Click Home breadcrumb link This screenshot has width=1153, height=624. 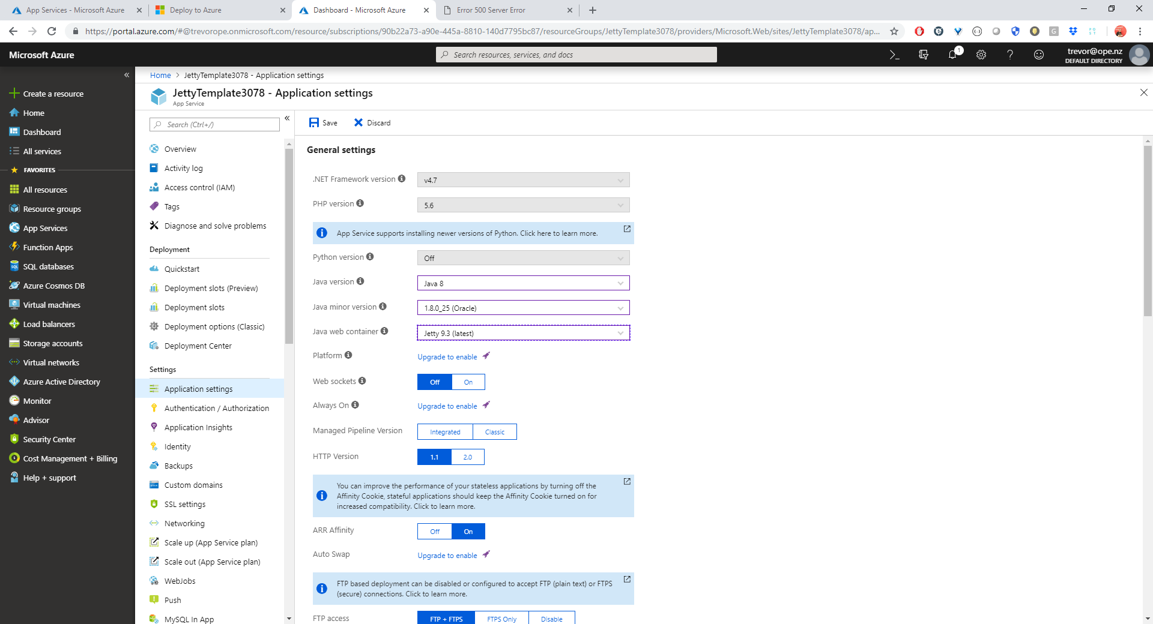(160, 75)
